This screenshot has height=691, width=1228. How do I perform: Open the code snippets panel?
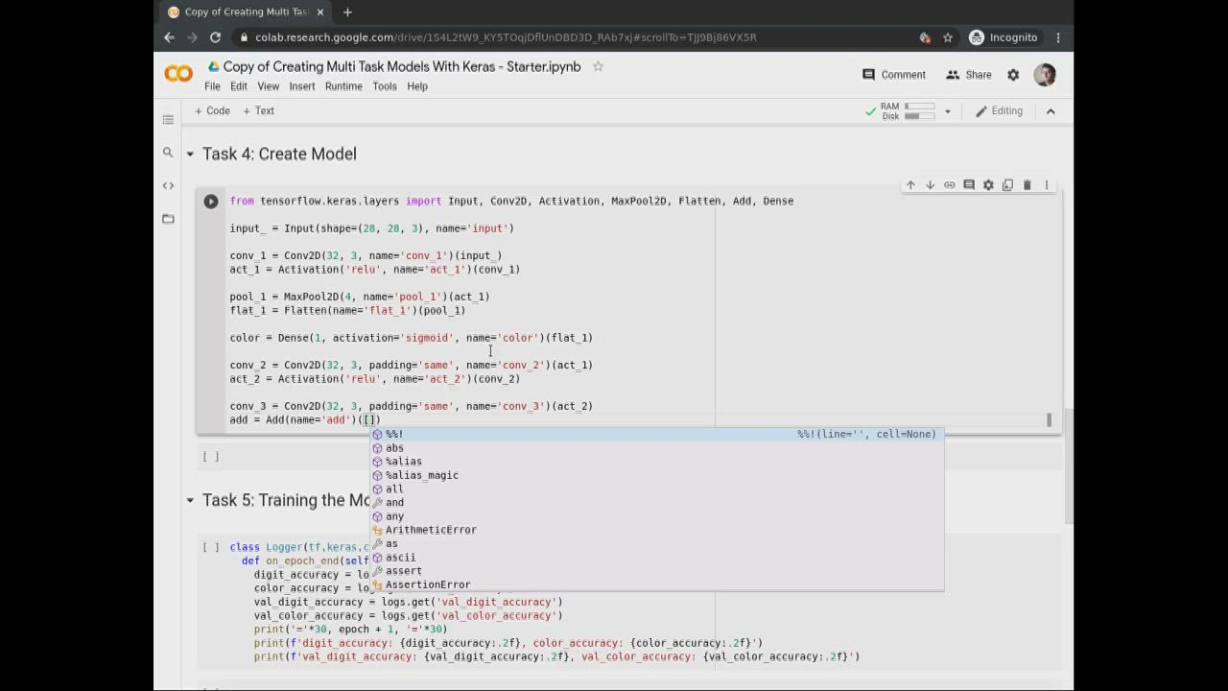click(x=168, y=185)
